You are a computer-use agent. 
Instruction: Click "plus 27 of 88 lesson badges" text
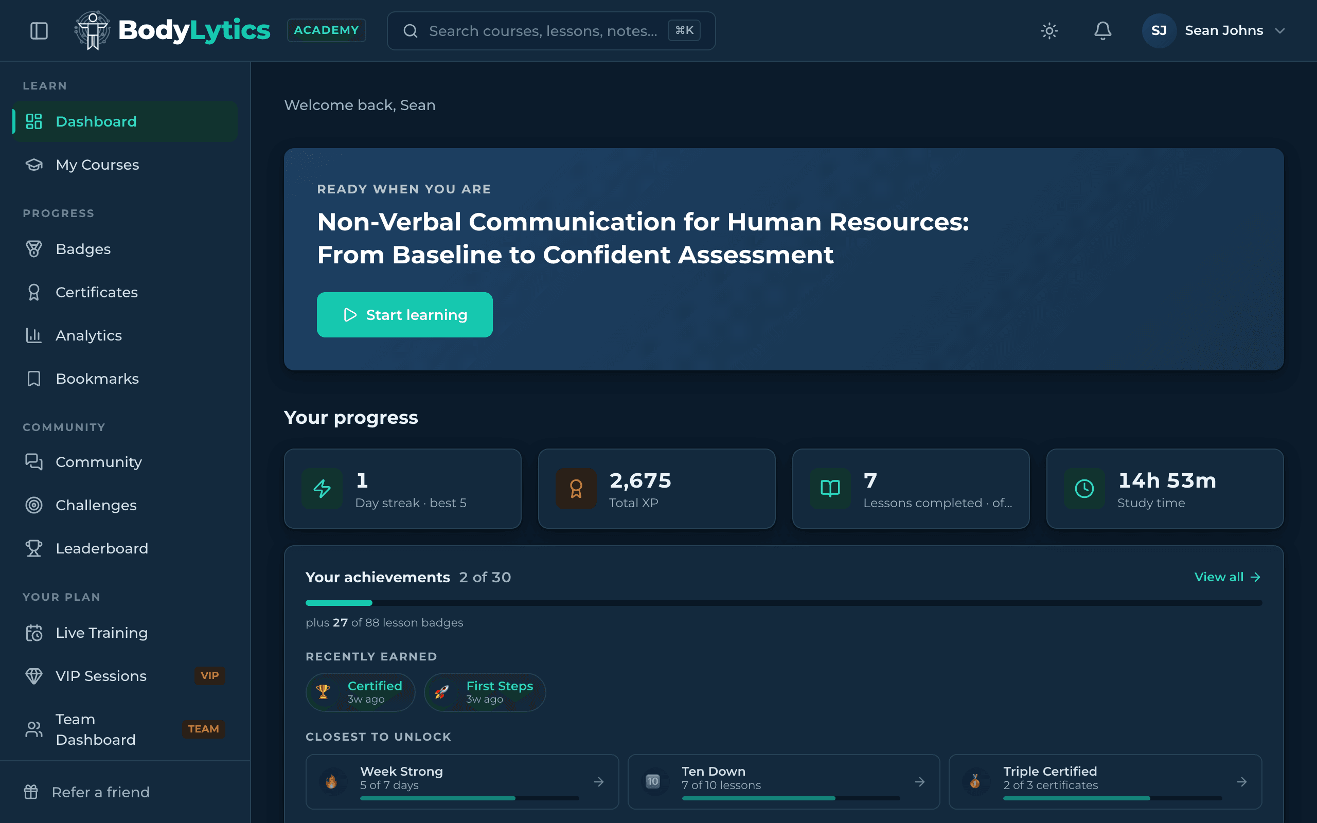click(x=384, y=622)
